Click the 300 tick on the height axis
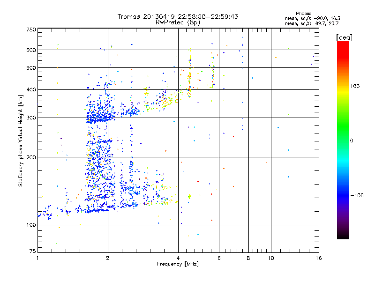This screenshot has width=375, height=281. tap(31, 118)
